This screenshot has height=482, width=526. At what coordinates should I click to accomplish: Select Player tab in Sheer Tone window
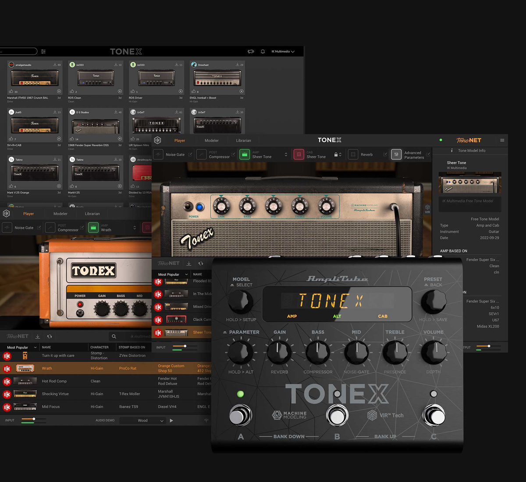coord(180,141)
